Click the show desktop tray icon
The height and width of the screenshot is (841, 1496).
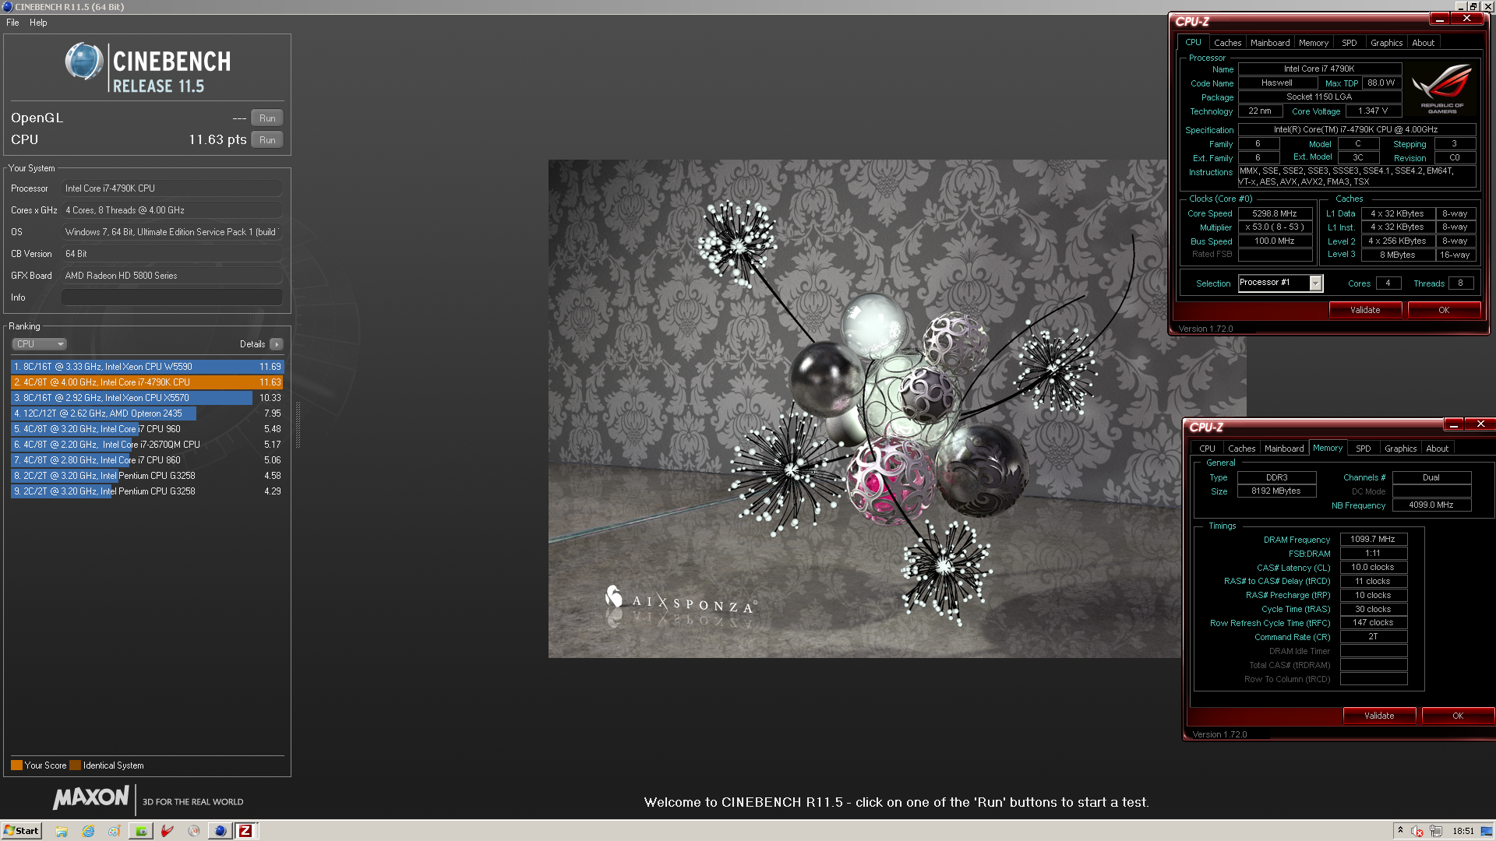pyautogui.click(x=1487, y=831)
